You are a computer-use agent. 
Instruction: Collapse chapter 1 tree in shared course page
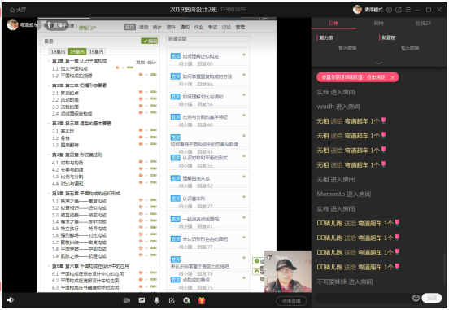48,61
